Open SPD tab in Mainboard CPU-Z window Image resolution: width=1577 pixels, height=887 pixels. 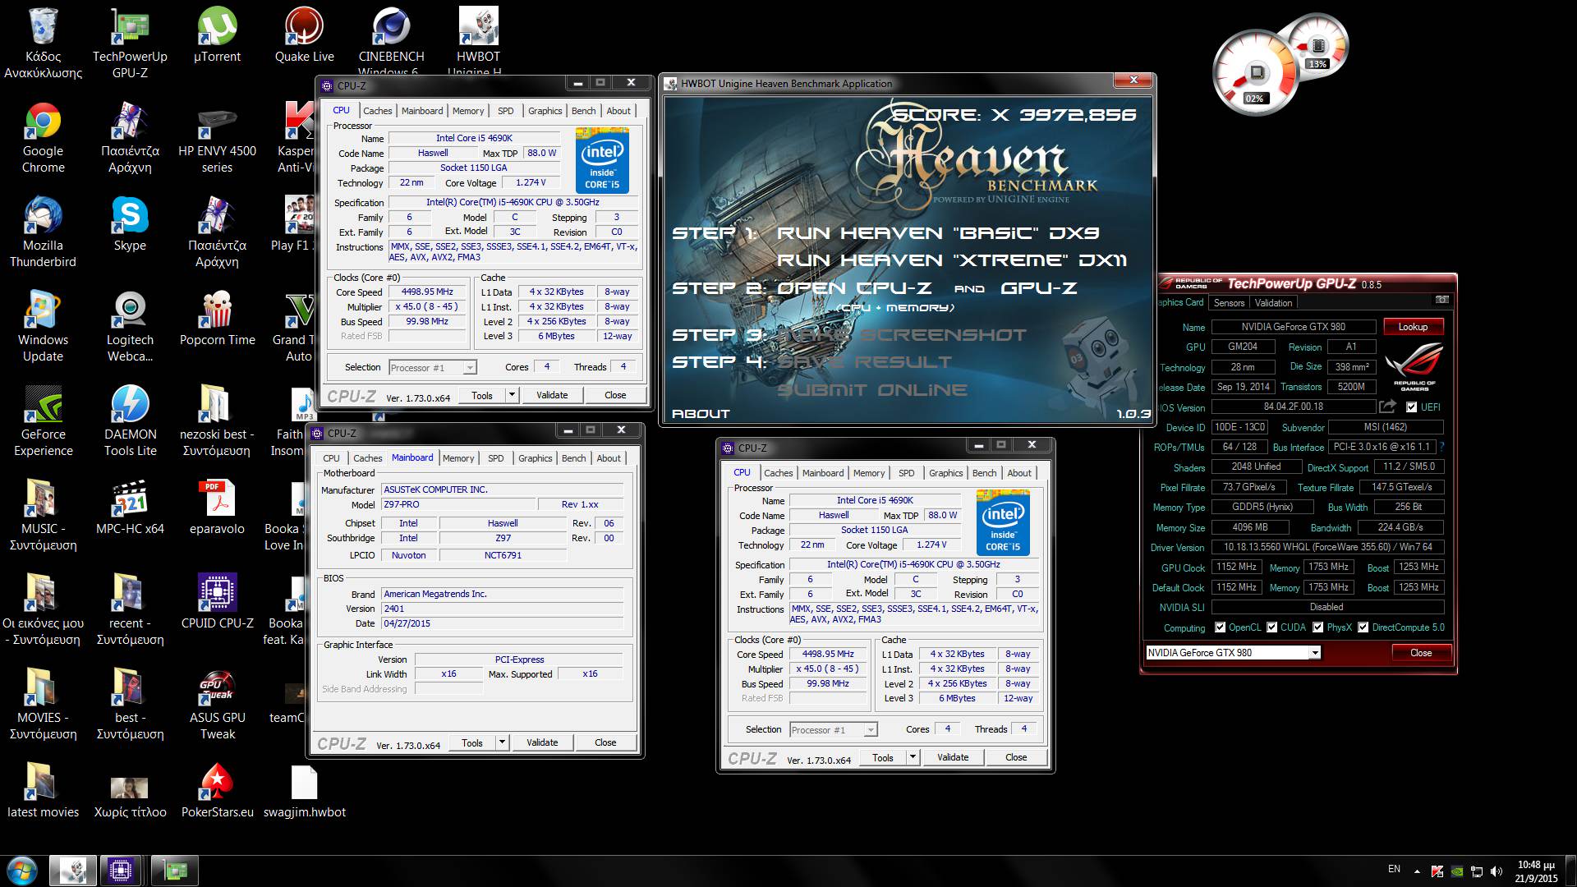(496, 458)
